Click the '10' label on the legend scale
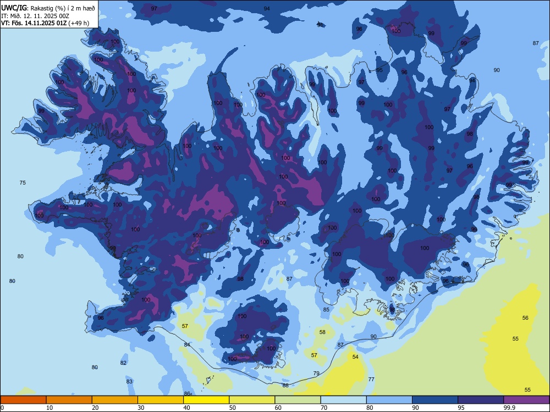This screenshot has width=550, height=412. (x=50, y=408)
